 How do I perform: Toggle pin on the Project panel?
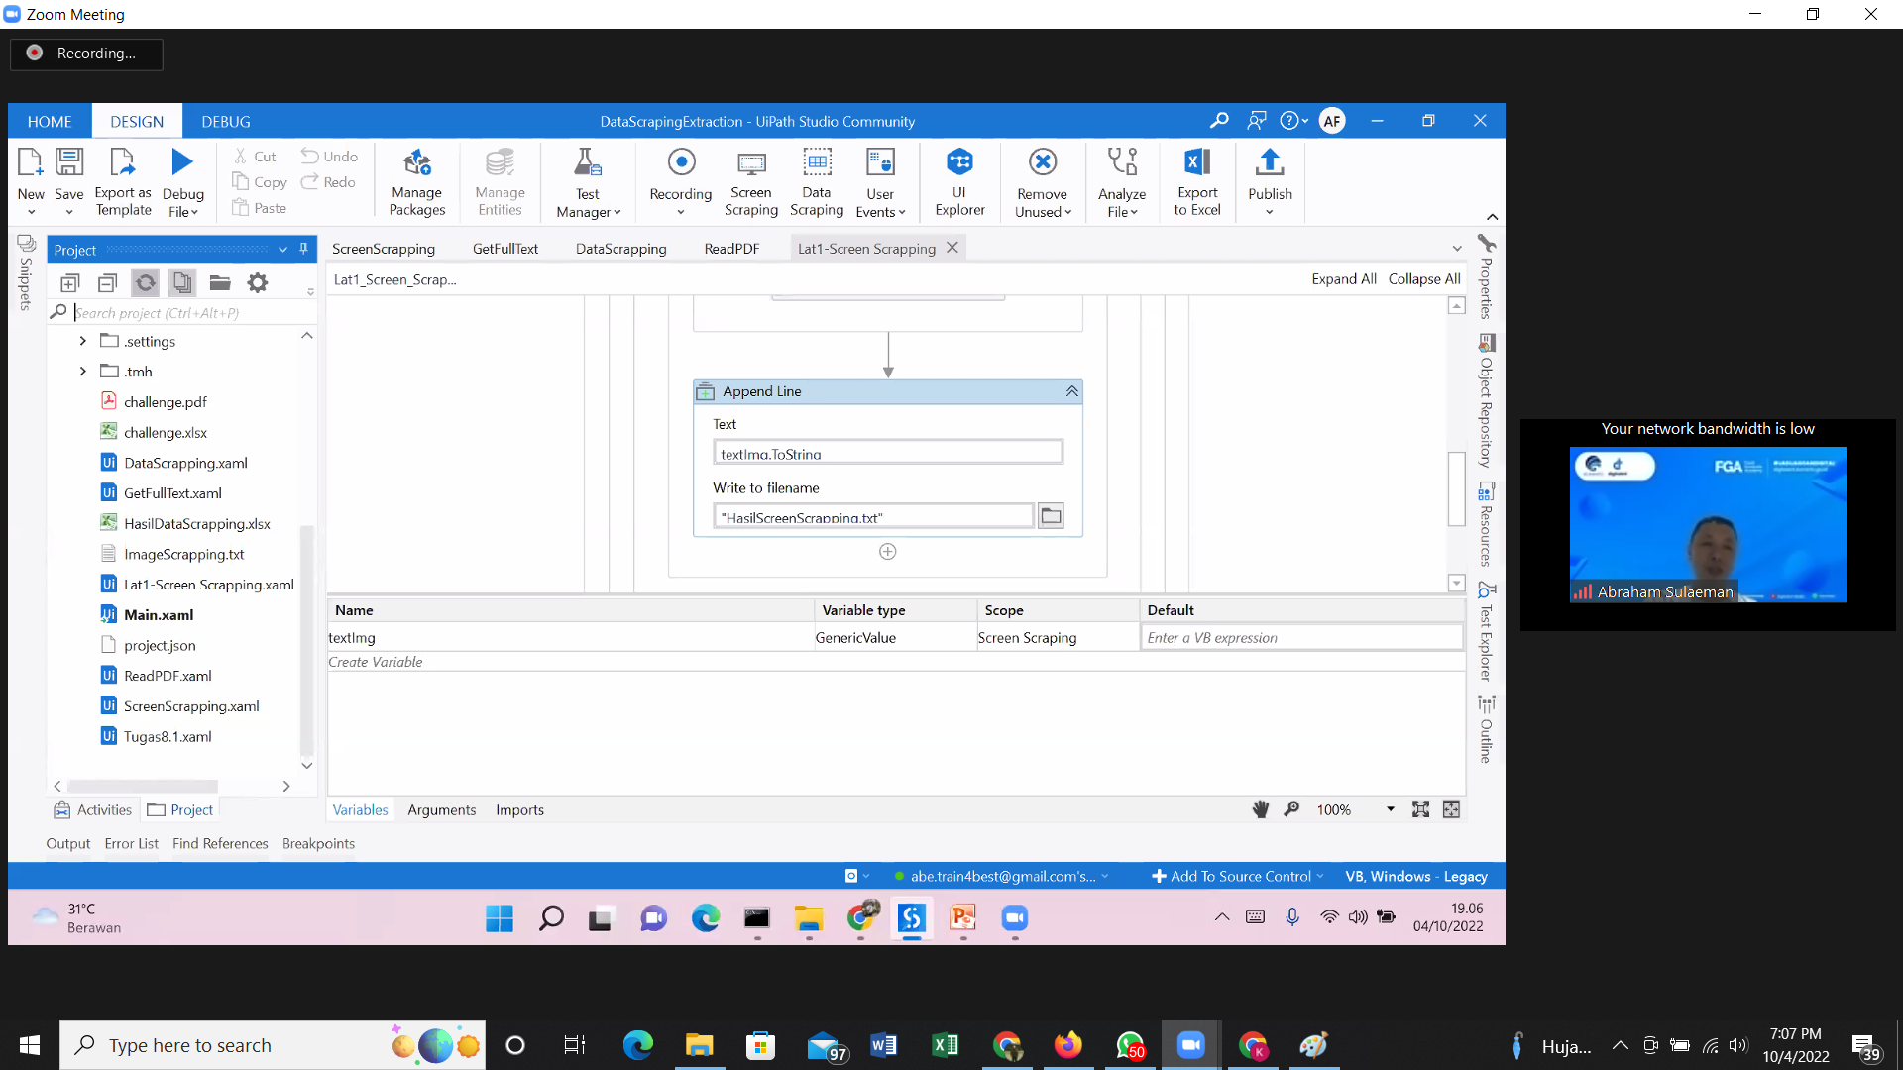coord(304,249)
